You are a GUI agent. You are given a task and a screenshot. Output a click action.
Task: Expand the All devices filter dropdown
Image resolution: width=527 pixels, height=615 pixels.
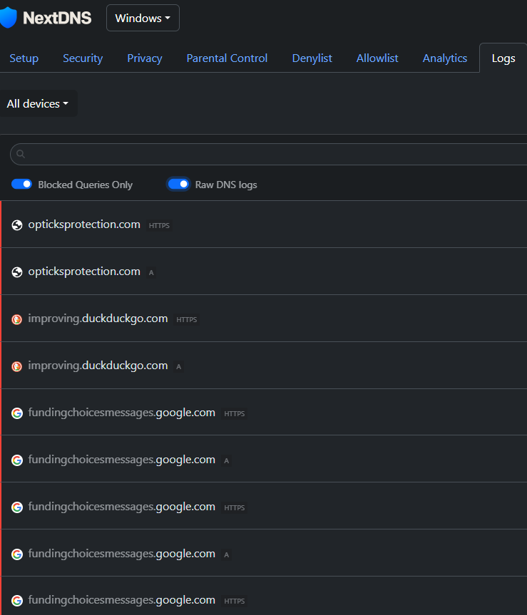click(x=38, y=103)
